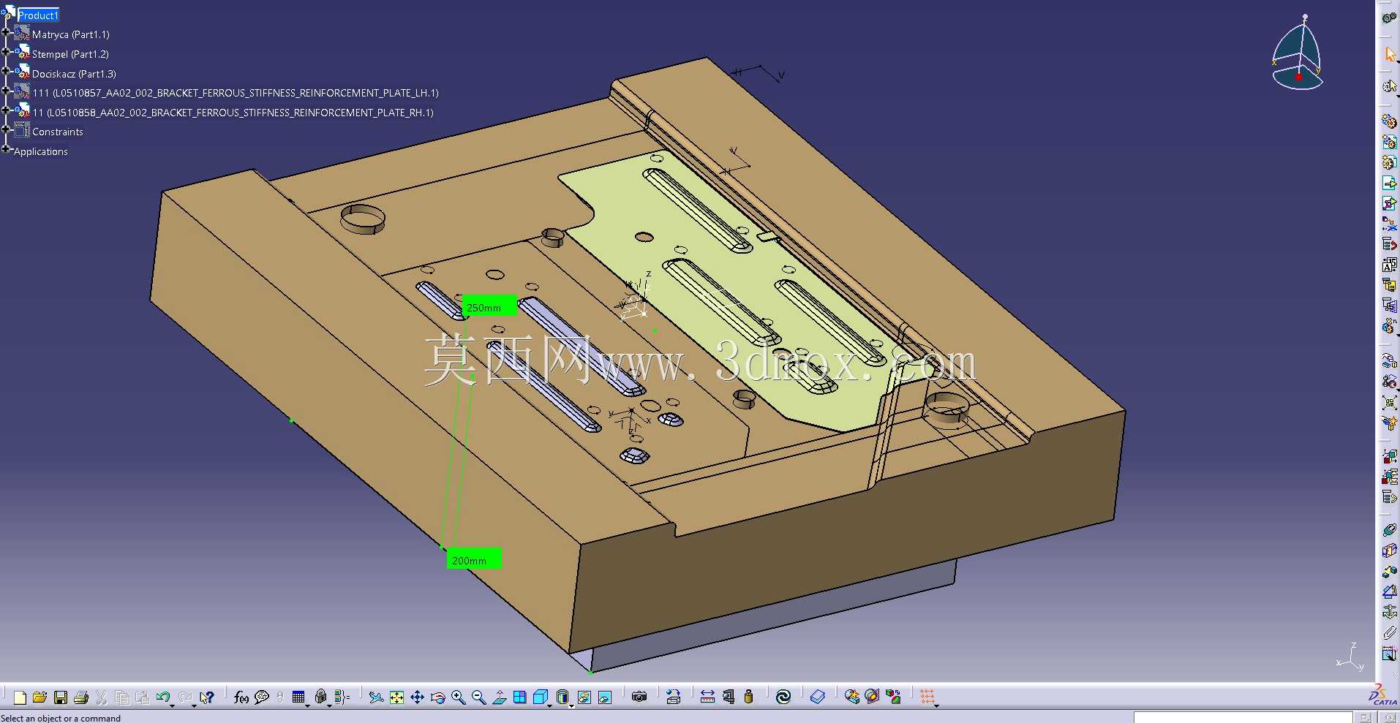Click the Print icon
The image size is (1400, 723).
pos(81,697)
